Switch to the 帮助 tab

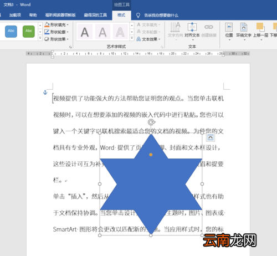[33, 15]
